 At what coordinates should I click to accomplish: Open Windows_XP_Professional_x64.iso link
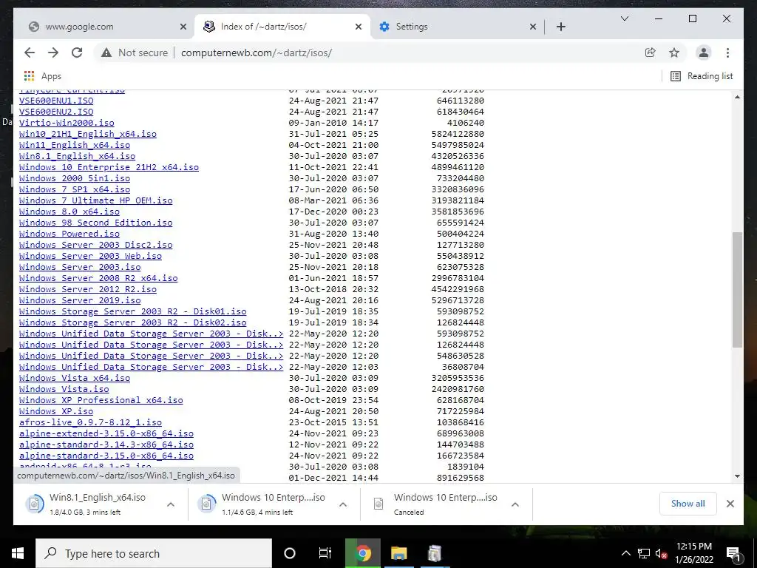tap(101, 400)
